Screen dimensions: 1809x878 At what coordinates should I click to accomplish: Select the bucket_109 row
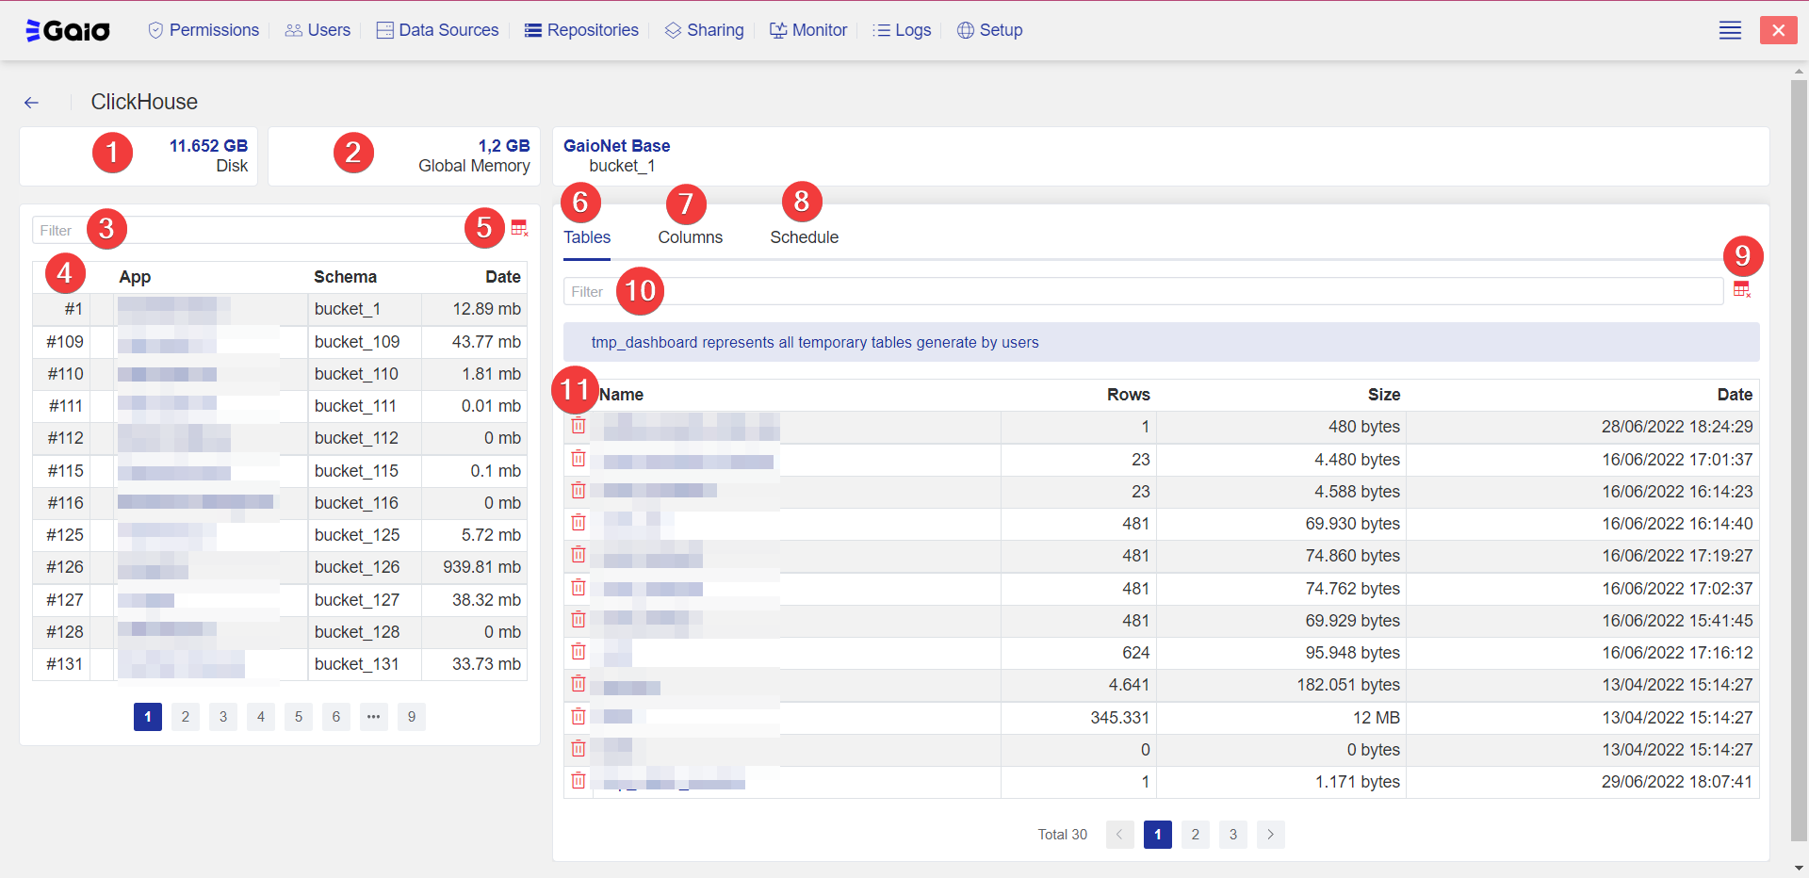(280, 342)
